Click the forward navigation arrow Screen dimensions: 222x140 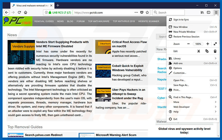13,12
